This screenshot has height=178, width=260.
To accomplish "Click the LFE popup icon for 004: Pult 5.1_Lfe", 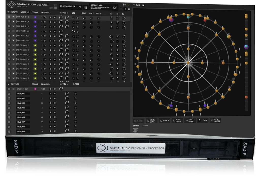I will (x=77, y=32).
